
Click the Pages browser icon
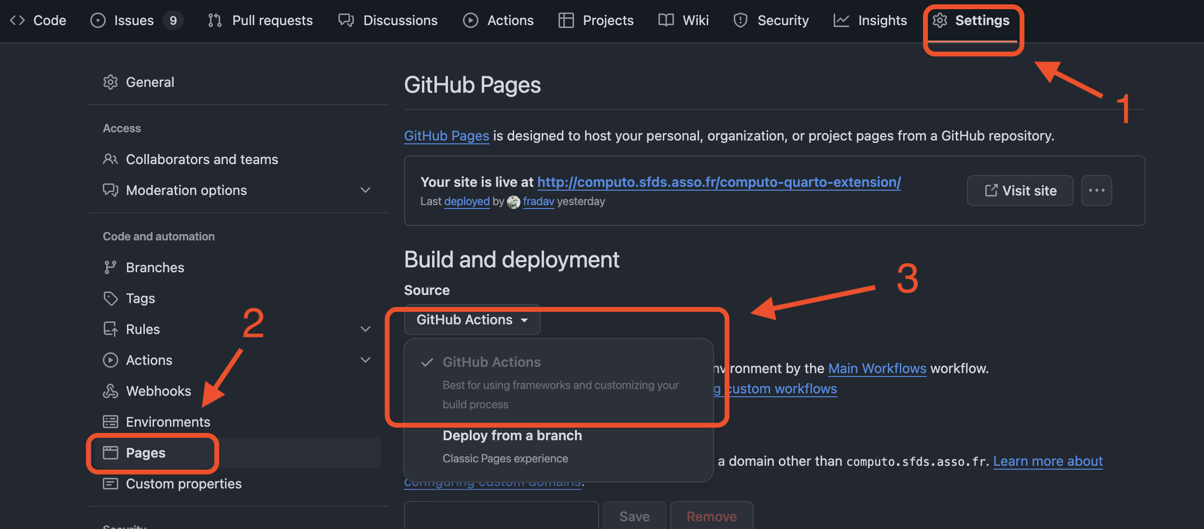click(111, 453)
